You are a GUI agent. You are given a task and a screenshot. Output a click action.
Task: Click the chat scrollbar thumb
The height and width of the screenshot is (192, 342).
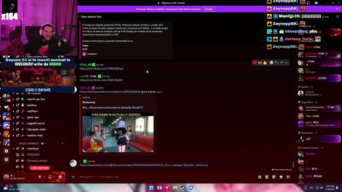pyautogui.click(x=293, y=165)
